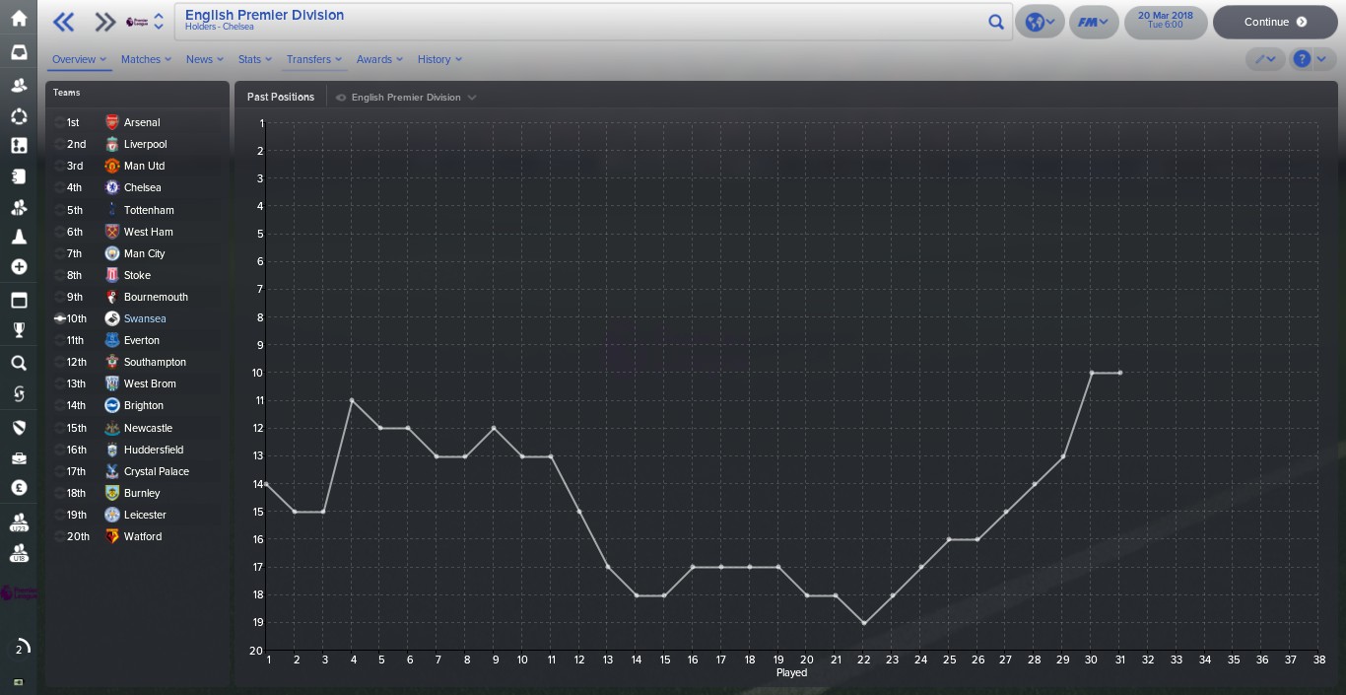Select the radio button beside 1st Arsenal
This screenshot has width=1346, height=695.
click(x=60, y=122)
